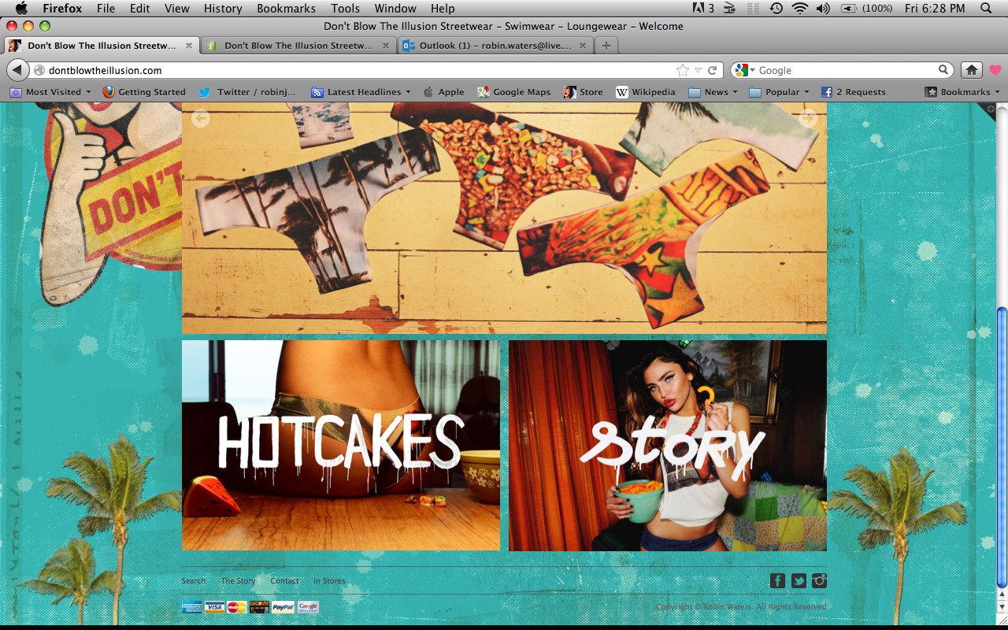The image size is (1008, 630).
Task: Open the Twitter icon in page footer
Action: [799, 581]
